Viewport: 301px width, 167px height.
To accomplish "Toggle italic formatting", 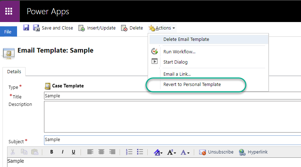I will tap(62, 152).
